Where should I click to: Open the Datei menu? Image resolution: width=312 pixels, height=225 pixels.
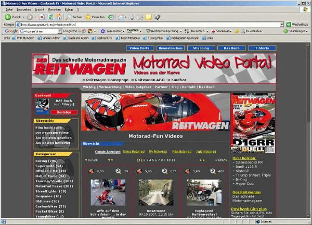9,10
